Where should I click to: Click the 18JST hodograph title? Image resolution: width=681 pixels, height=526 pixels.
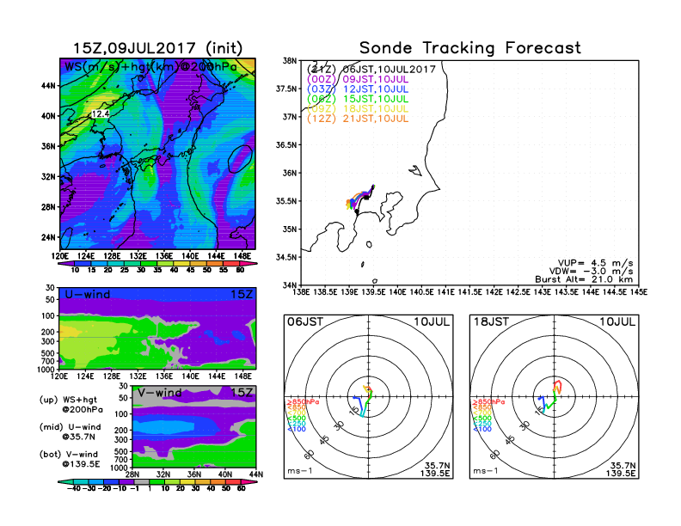[x=491, y=322]
